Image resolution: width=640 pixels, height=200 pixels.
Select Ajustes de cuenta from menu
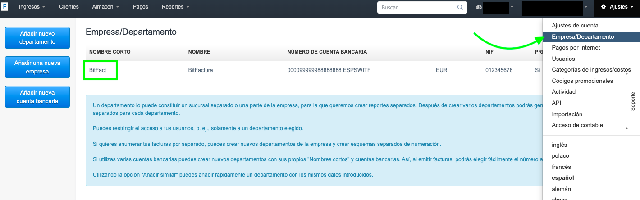click(575, 26)
